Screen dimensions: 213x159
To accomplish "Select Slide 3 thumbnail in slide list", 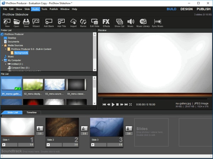I will point(107,127).
